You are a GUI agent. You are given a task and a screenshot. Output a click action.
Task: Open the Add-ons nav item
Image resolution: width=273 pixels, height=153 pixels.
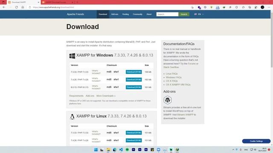point(115,14)
